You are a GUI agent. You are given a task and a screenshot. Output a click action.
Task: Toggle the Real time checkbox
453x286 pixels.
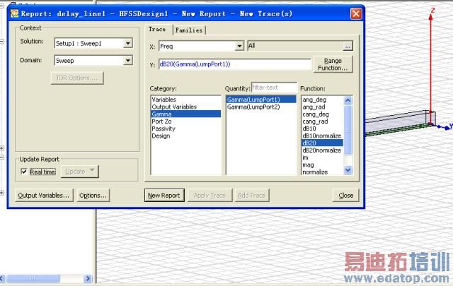(24, 172)
